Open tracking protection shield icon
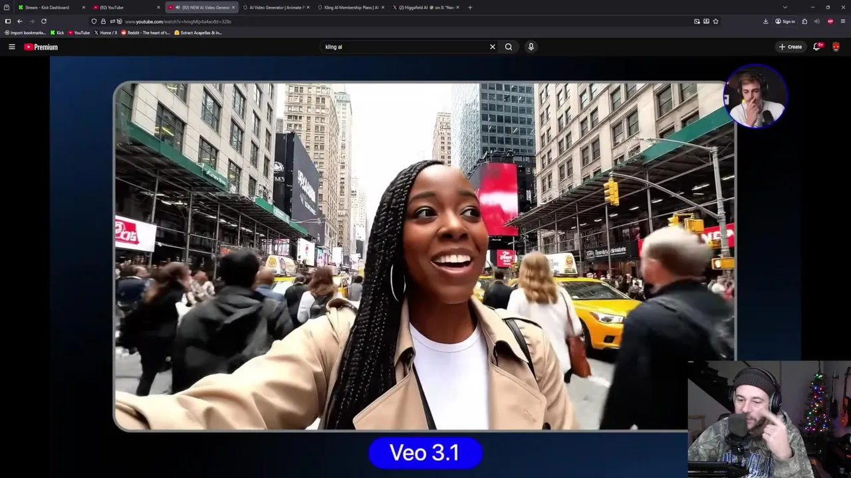851x478 pixels. (94, 21)
